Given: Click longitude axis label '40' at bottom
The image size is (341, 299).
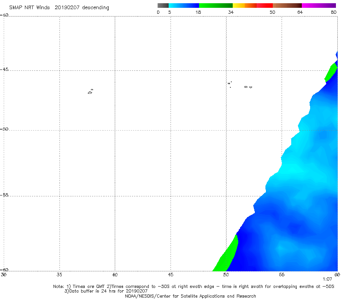Looking at the screenshot, I should click(115, 275).
